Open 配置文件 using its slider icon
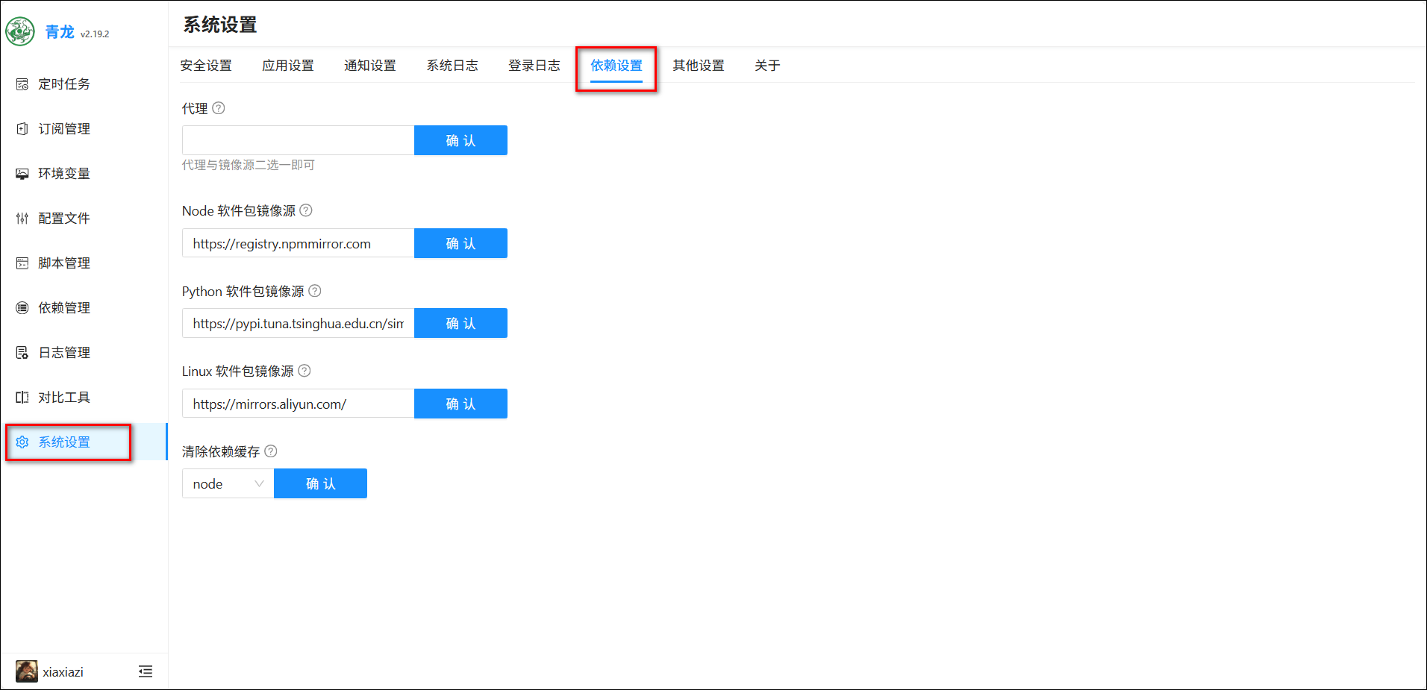Screen dimensions: 1427x690 click(22, 219)
